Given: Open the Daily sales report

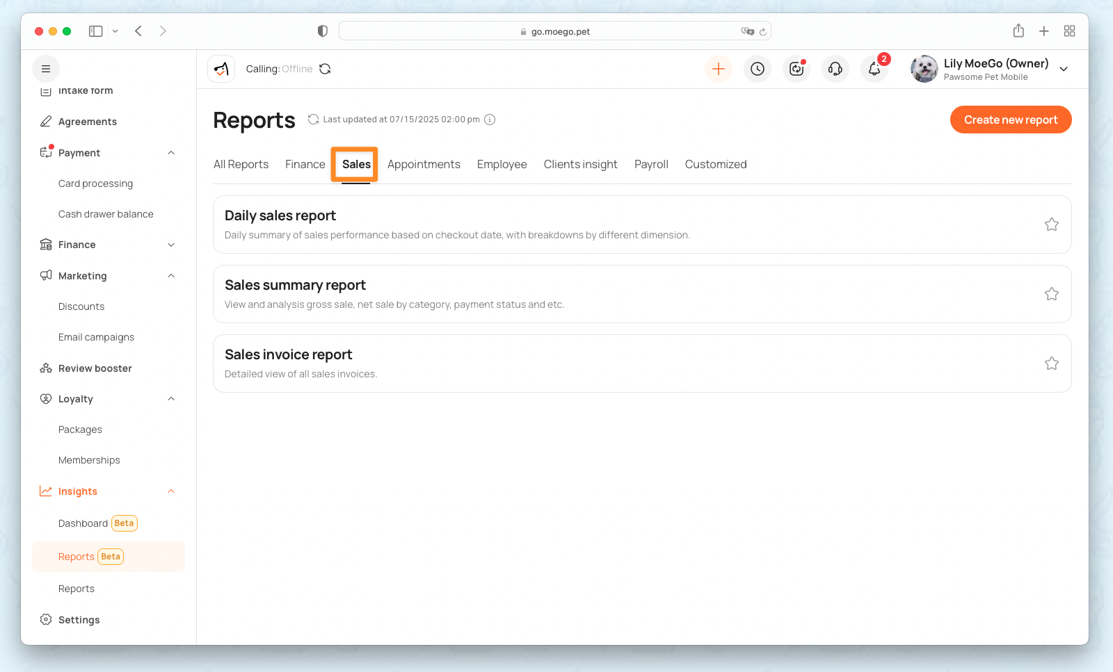Looking at the screenshot, I should pyautogui.click(x=642, y=224).
